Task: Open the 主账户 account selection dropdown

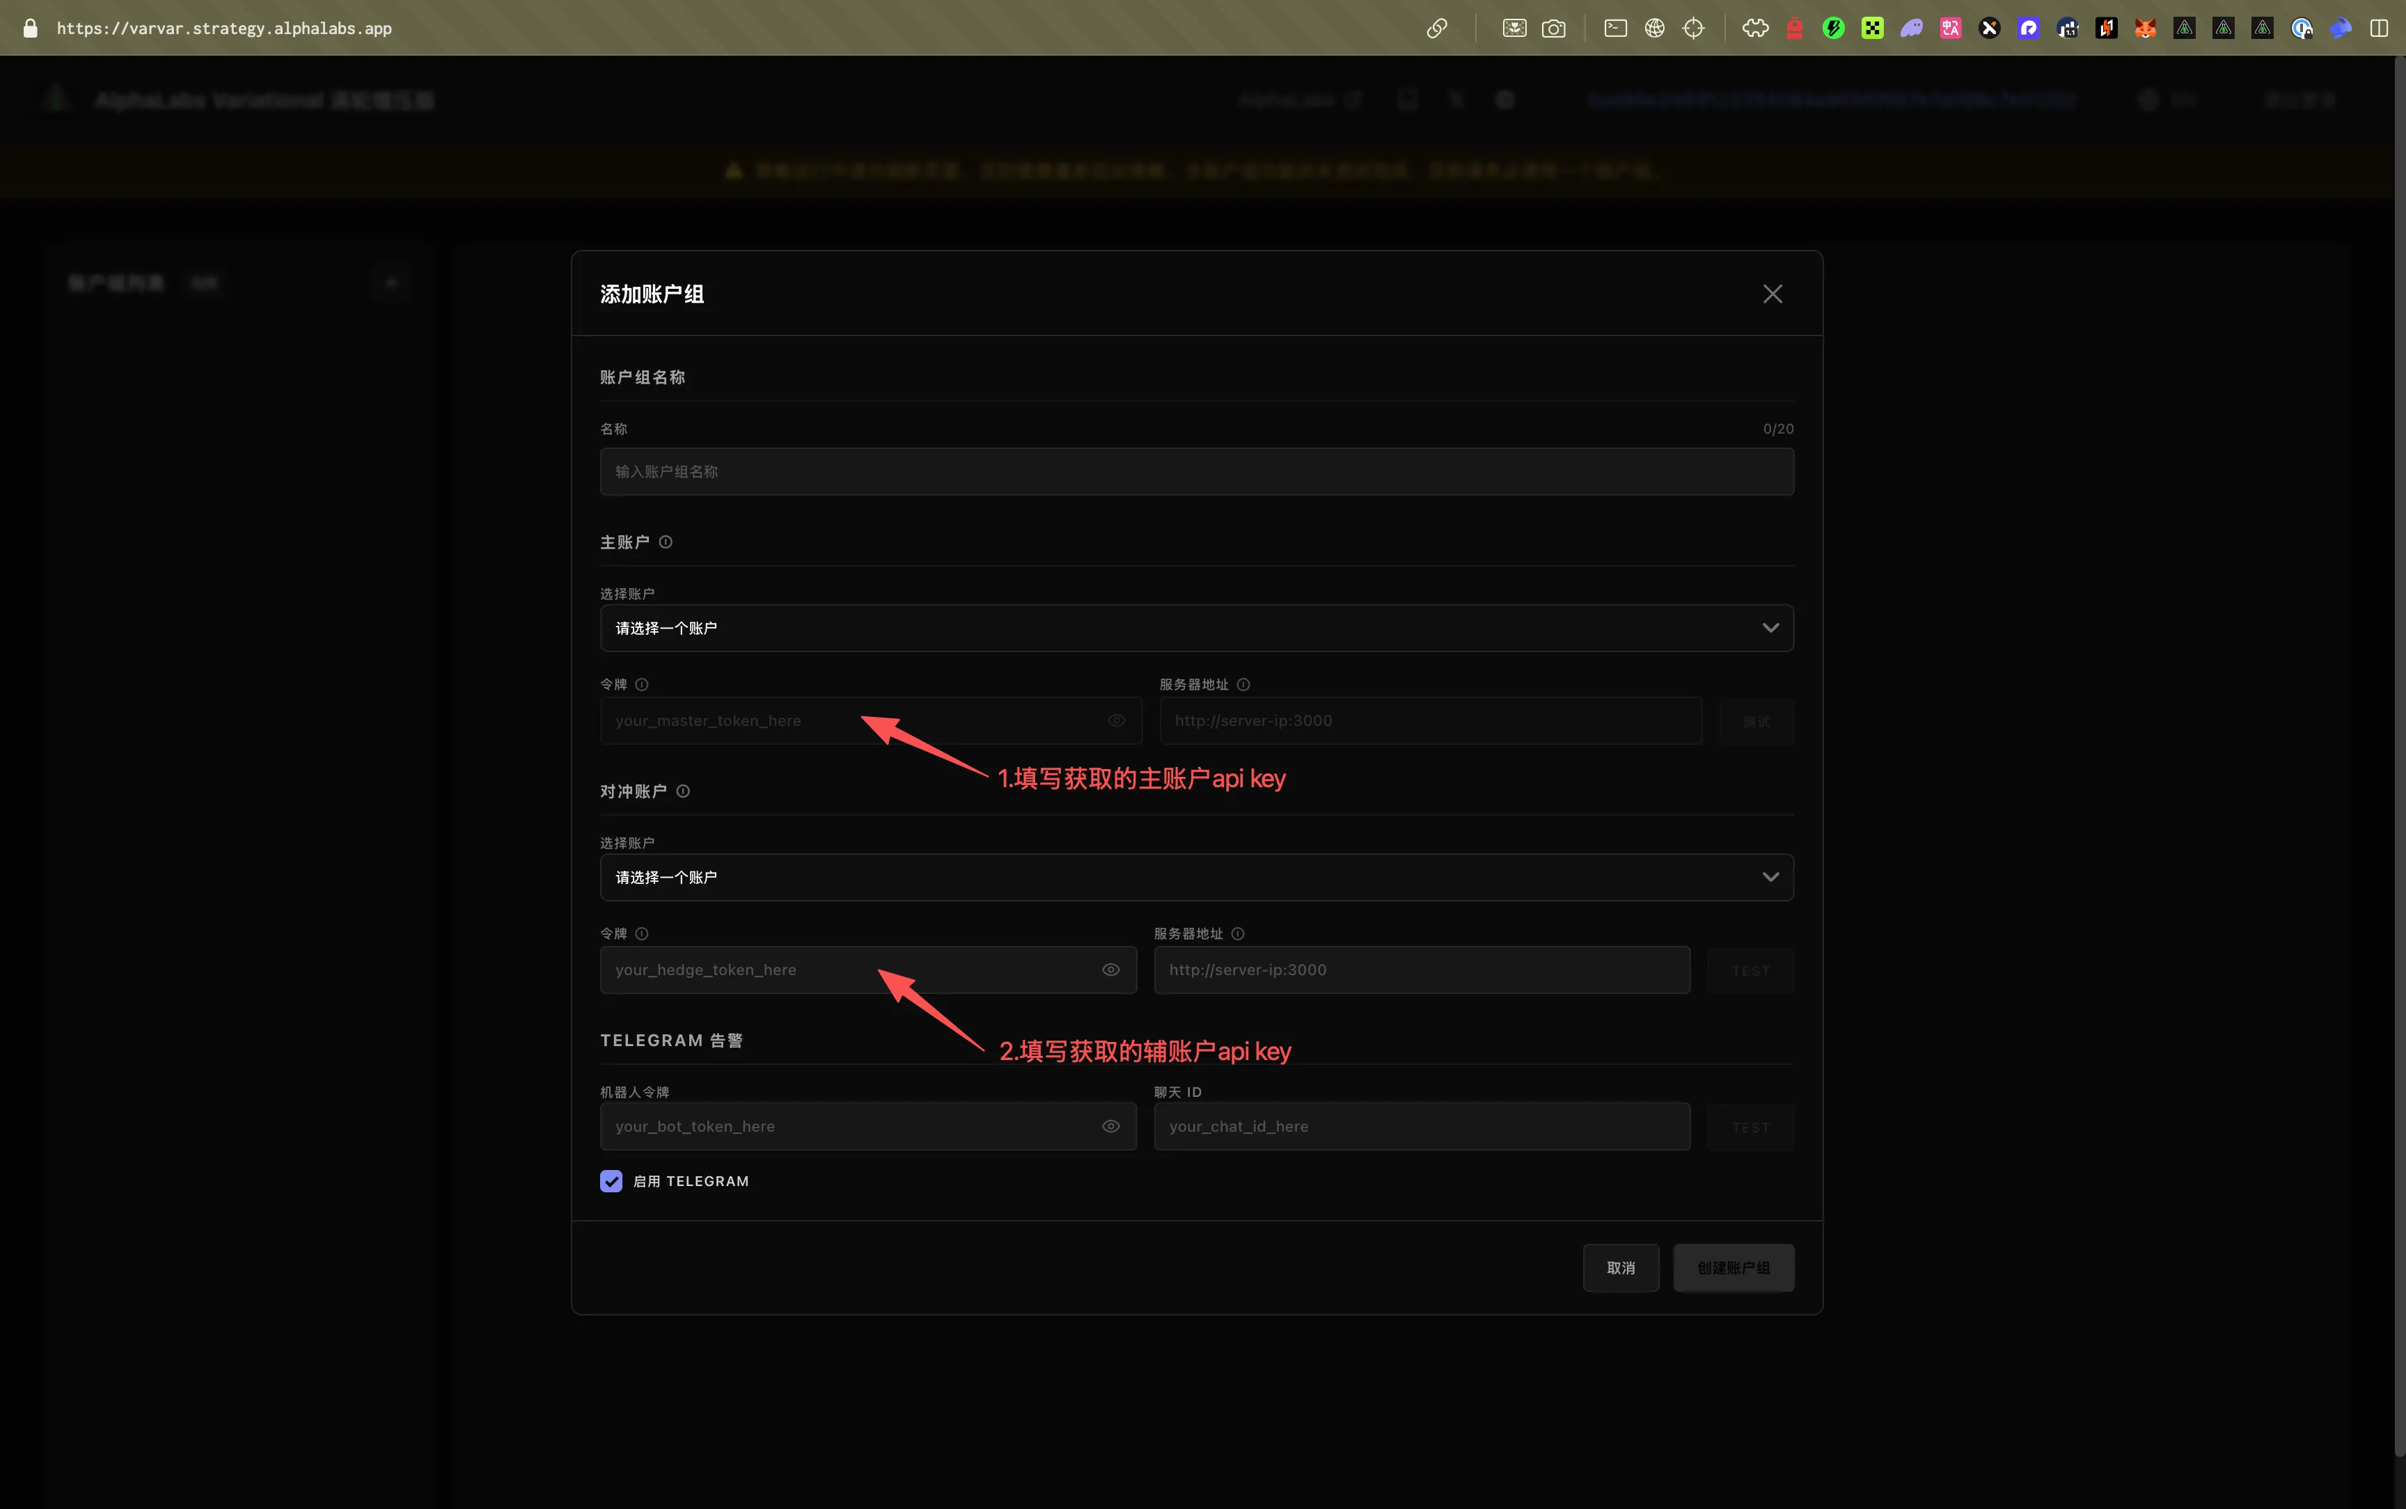Action: [x=1195, y=628]
